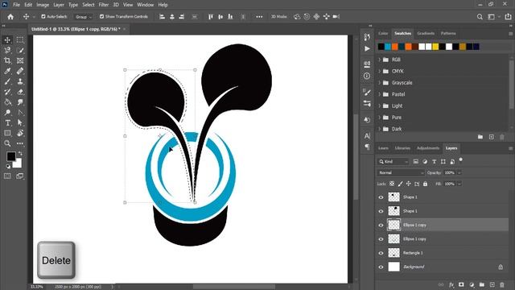This screenshot has width=515, height=290.
Task: Switch to the Patterns tab
Action: tap(448, 33)
